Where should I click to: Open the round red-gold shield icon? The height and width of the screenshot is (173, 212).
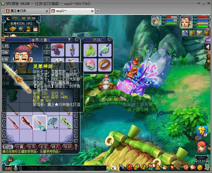click(143, 167)
